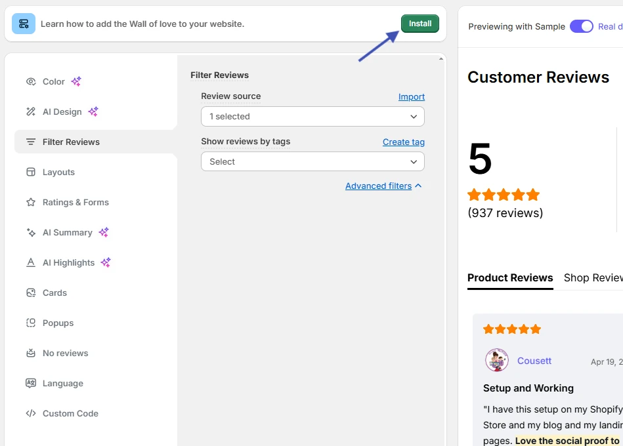Click the scroll up arrow of settings panel

click(441, 59)
